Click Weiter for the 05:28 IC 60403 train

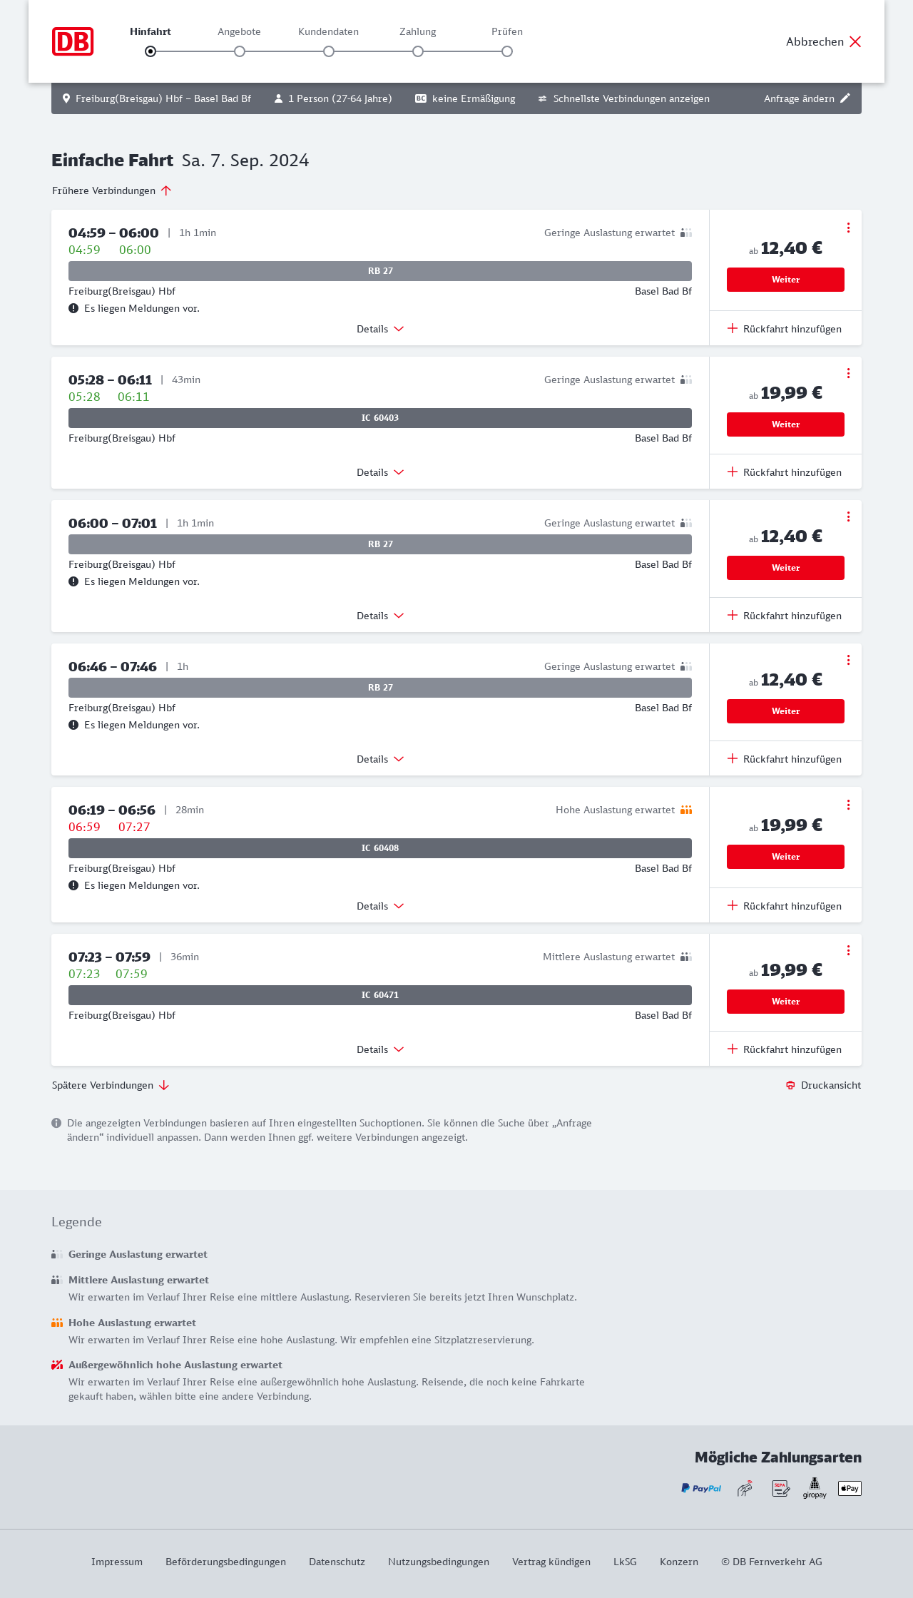[785, 424]
